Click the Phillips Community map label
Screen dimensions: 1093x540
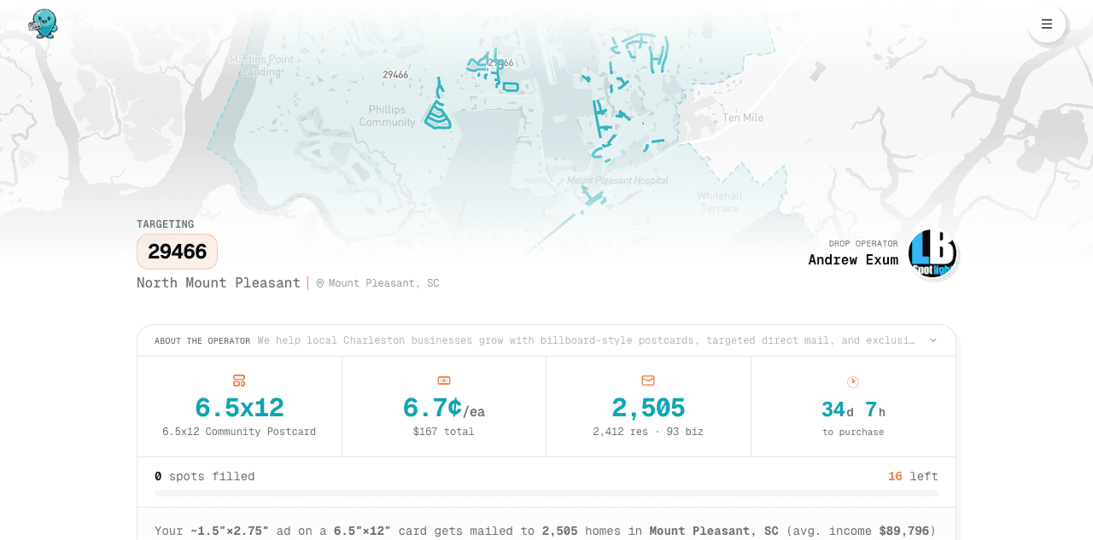(x=387, y=116)
